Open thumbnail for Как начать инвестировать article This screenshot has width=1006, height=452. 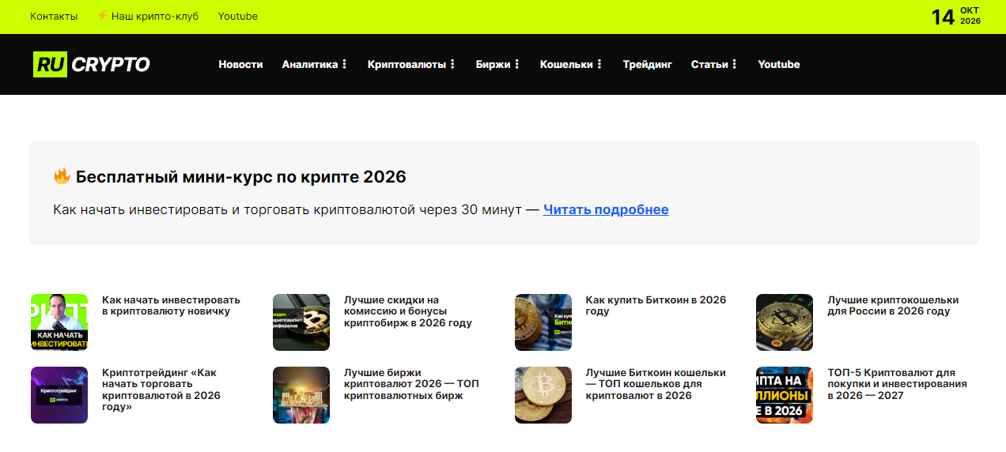point(59,322)
